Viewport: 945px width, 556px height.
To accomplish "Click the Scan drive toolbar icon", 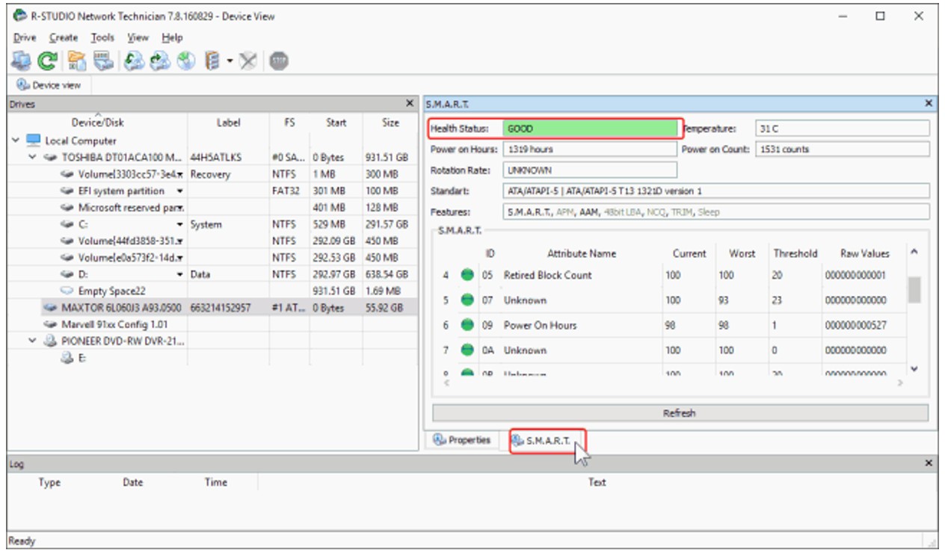I will coord(103,61).
